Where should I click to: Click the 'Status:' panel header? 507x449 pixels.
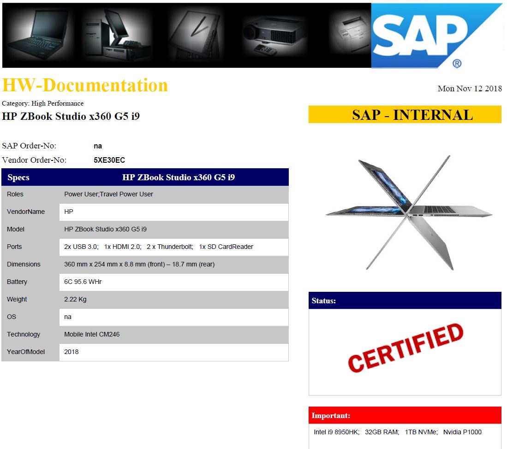pyautogui.click(x=405, y=301)
